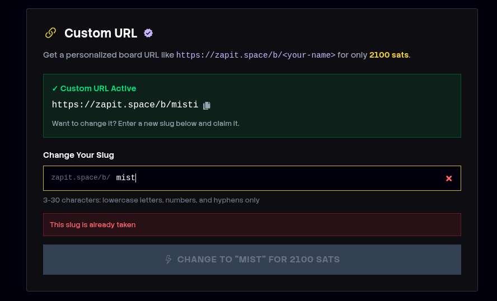
Task: Click the "zapit.space/b/" prefix in the slug field
Action: tap(81, 178)
